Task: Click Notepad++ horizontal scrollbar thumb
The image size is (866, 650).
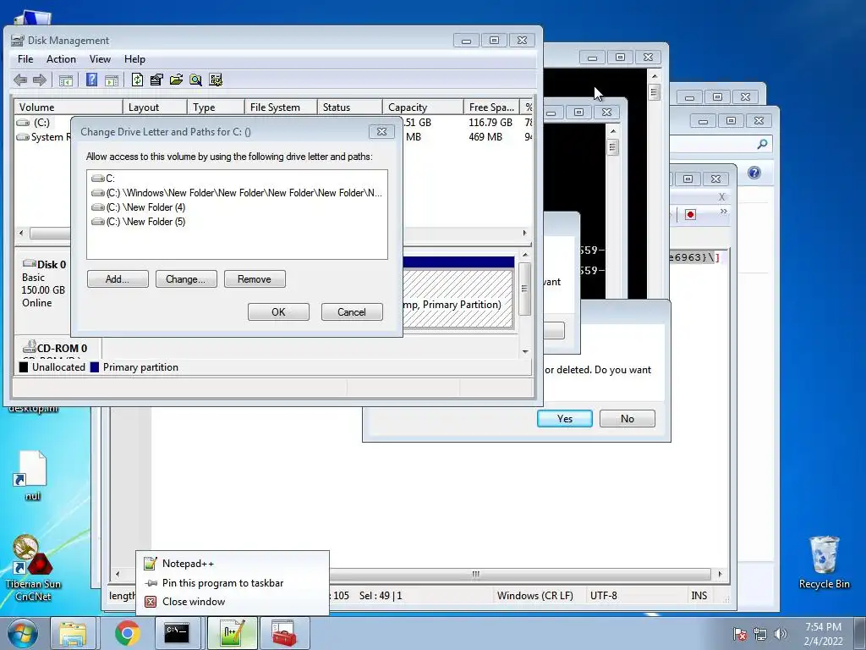Action: tap(475, 575)
